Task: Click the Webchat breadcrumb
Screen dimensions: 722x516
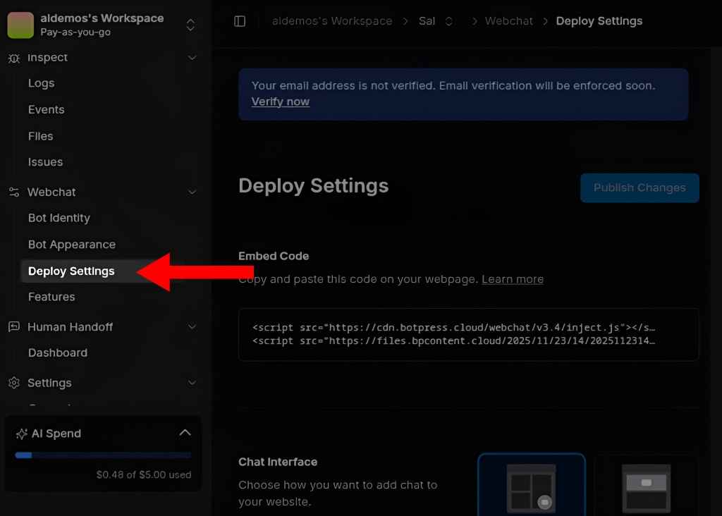Action: (509, 21)
